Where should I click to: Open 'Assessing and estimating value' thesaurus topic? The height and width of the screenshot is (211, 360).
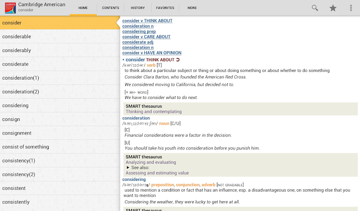pos(157,173)
